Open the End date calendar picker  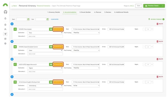pos(47,19)
